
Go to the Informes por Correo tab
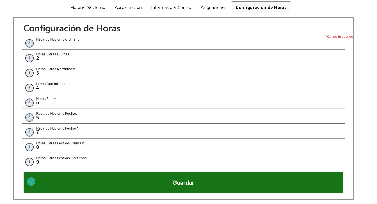click(x=171, y=8)
